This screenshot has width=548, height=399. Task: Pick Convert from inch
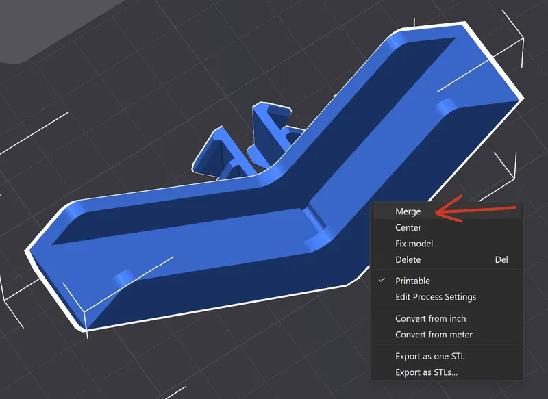(x=430, y=318)
